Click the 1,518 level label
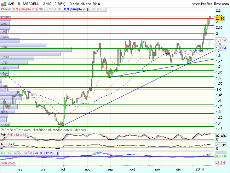Viewport: 230px width, 173px height. point(5,86)
